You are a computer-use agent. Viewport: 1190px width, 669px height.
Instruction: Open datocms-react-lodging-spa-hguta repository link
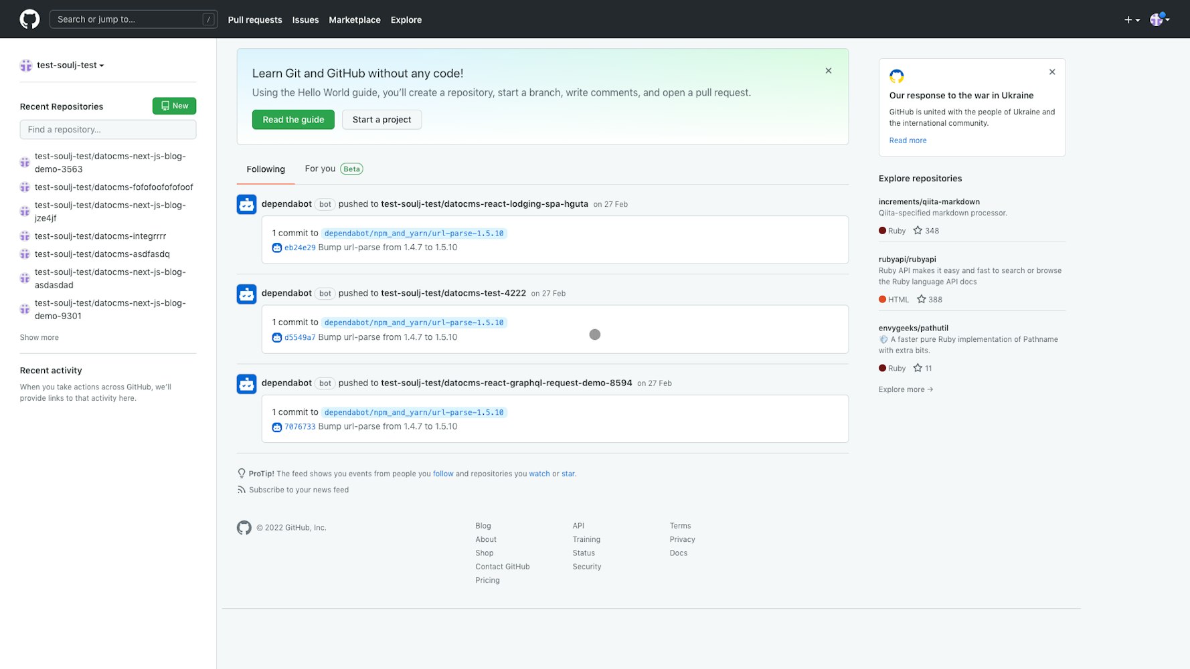tap(485, 204)
